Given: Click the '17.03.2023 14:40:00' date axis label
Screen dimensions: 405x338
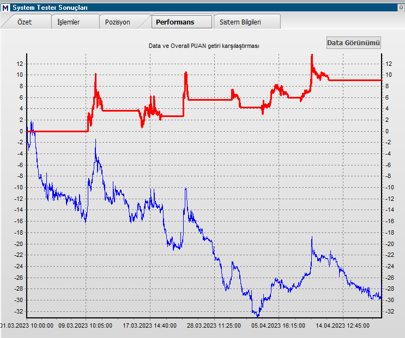Looking at the screenshot, I should click(149, 325).
